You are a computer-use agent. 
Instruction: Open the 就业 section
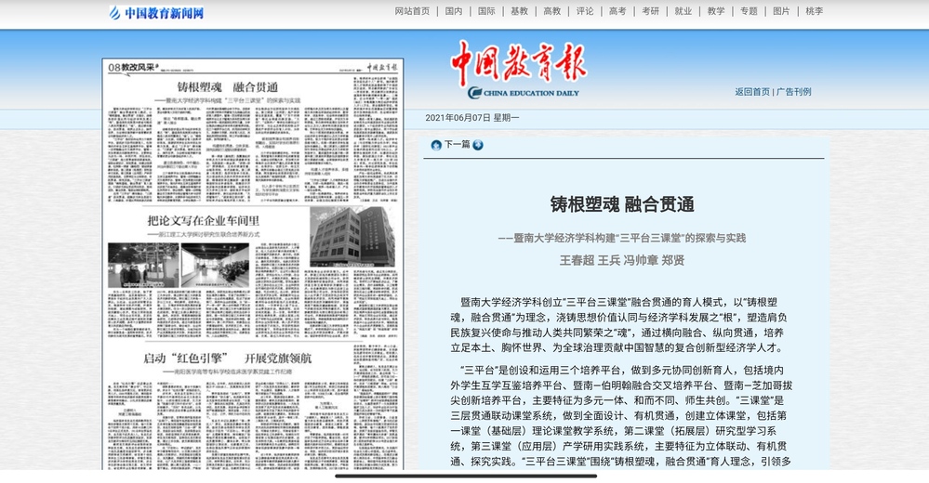(x=683, y=11)
